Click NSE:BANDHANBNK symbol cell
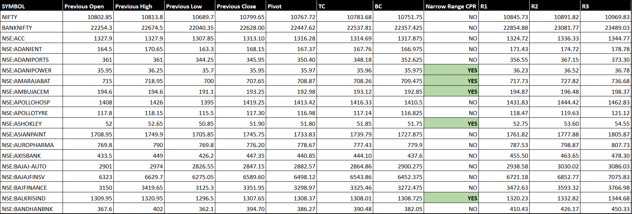 [x=31, y=209]
